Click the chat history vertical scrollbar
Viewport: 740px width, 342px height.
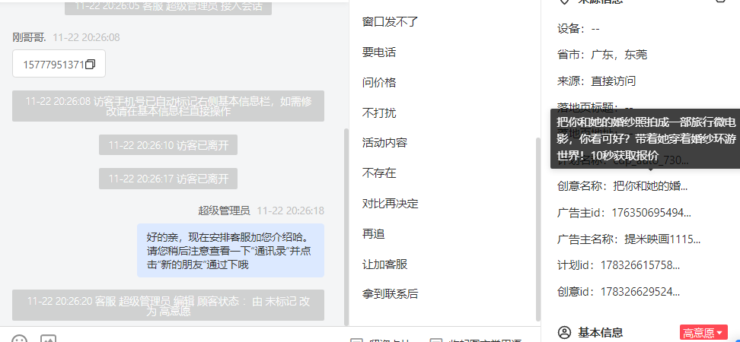click(346, 226)
